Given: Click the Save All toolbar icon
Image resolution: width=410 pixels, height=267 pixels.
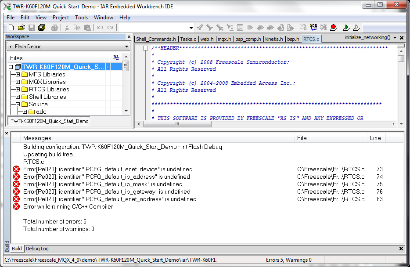Looking at the screenshot, I should click(42, 28).
